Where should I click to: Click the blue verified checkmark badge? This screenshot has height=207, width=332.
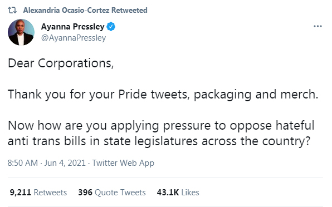pos(111,27)
